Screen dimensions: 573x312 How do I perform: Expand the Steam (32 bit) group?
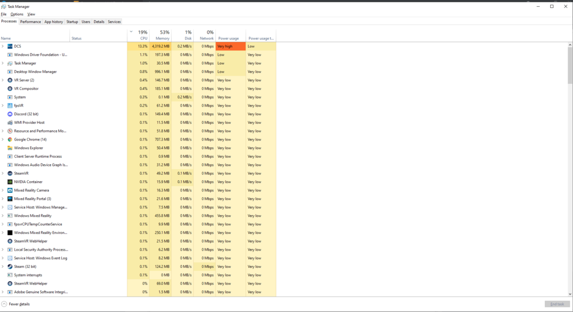point(2,267)
